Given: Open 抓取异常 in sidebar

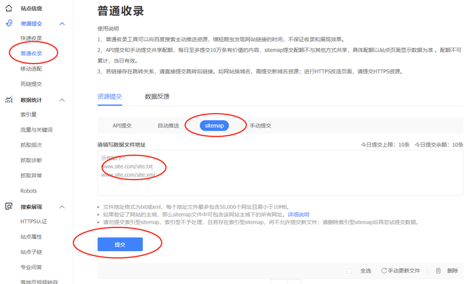Looking at the screenshot, I should [x=31, y=176].
